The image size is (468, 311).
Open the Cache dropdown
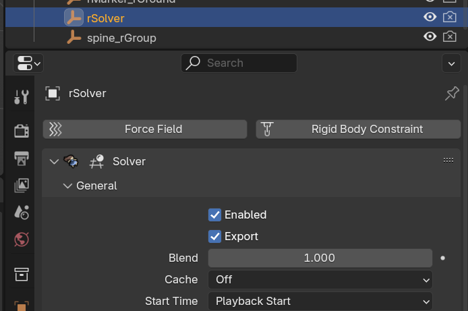[x=320, y=279]
